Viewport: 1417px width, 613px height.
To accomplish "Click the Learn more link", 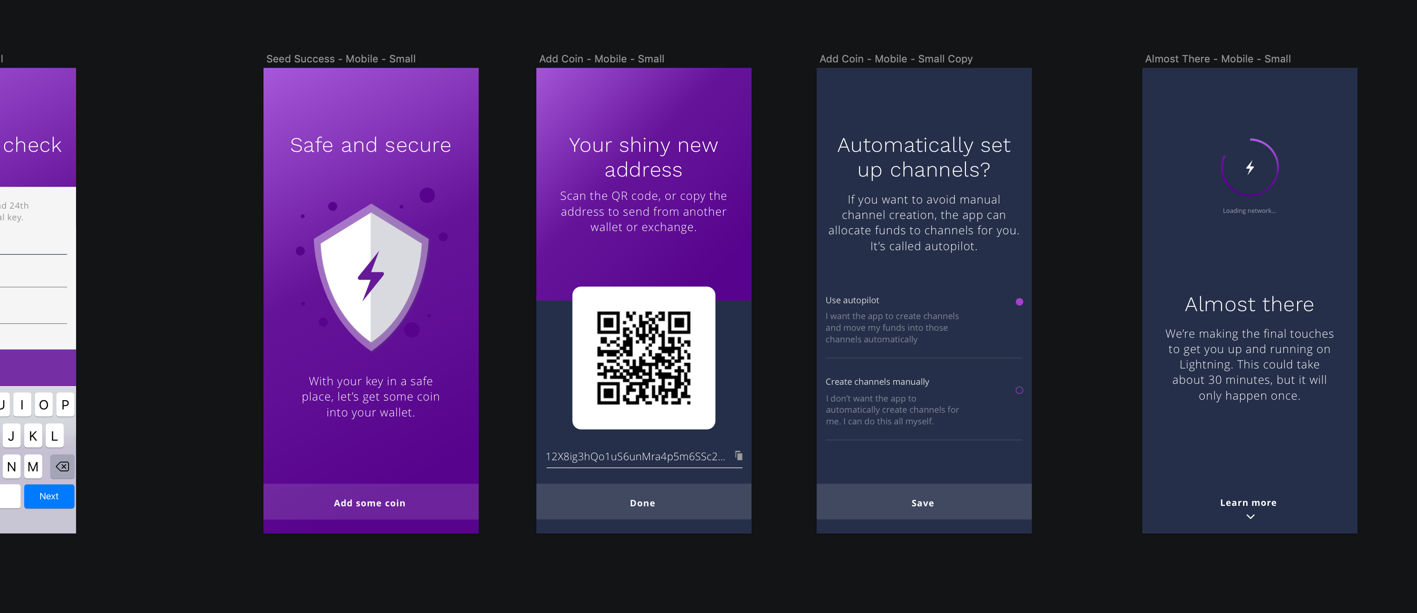I will coord(1248,502).
